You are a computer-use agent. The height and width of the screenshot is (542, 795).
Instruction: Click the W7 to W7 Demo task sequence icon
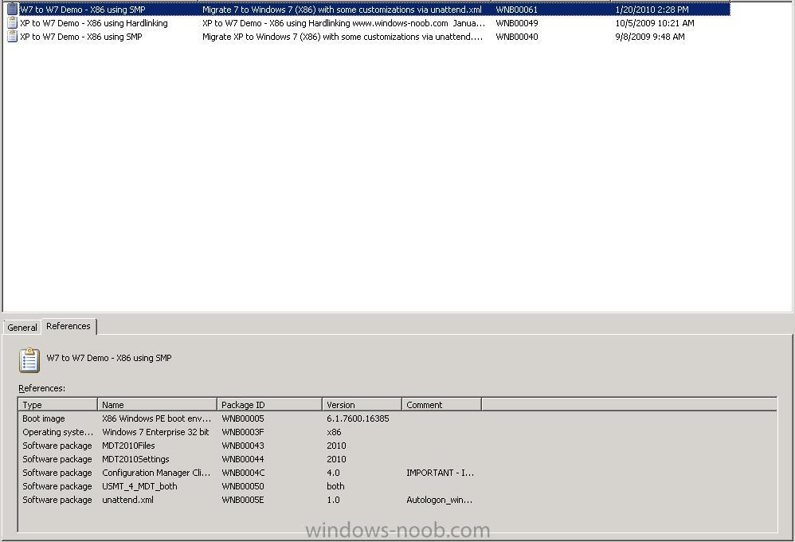coord(12,9)
